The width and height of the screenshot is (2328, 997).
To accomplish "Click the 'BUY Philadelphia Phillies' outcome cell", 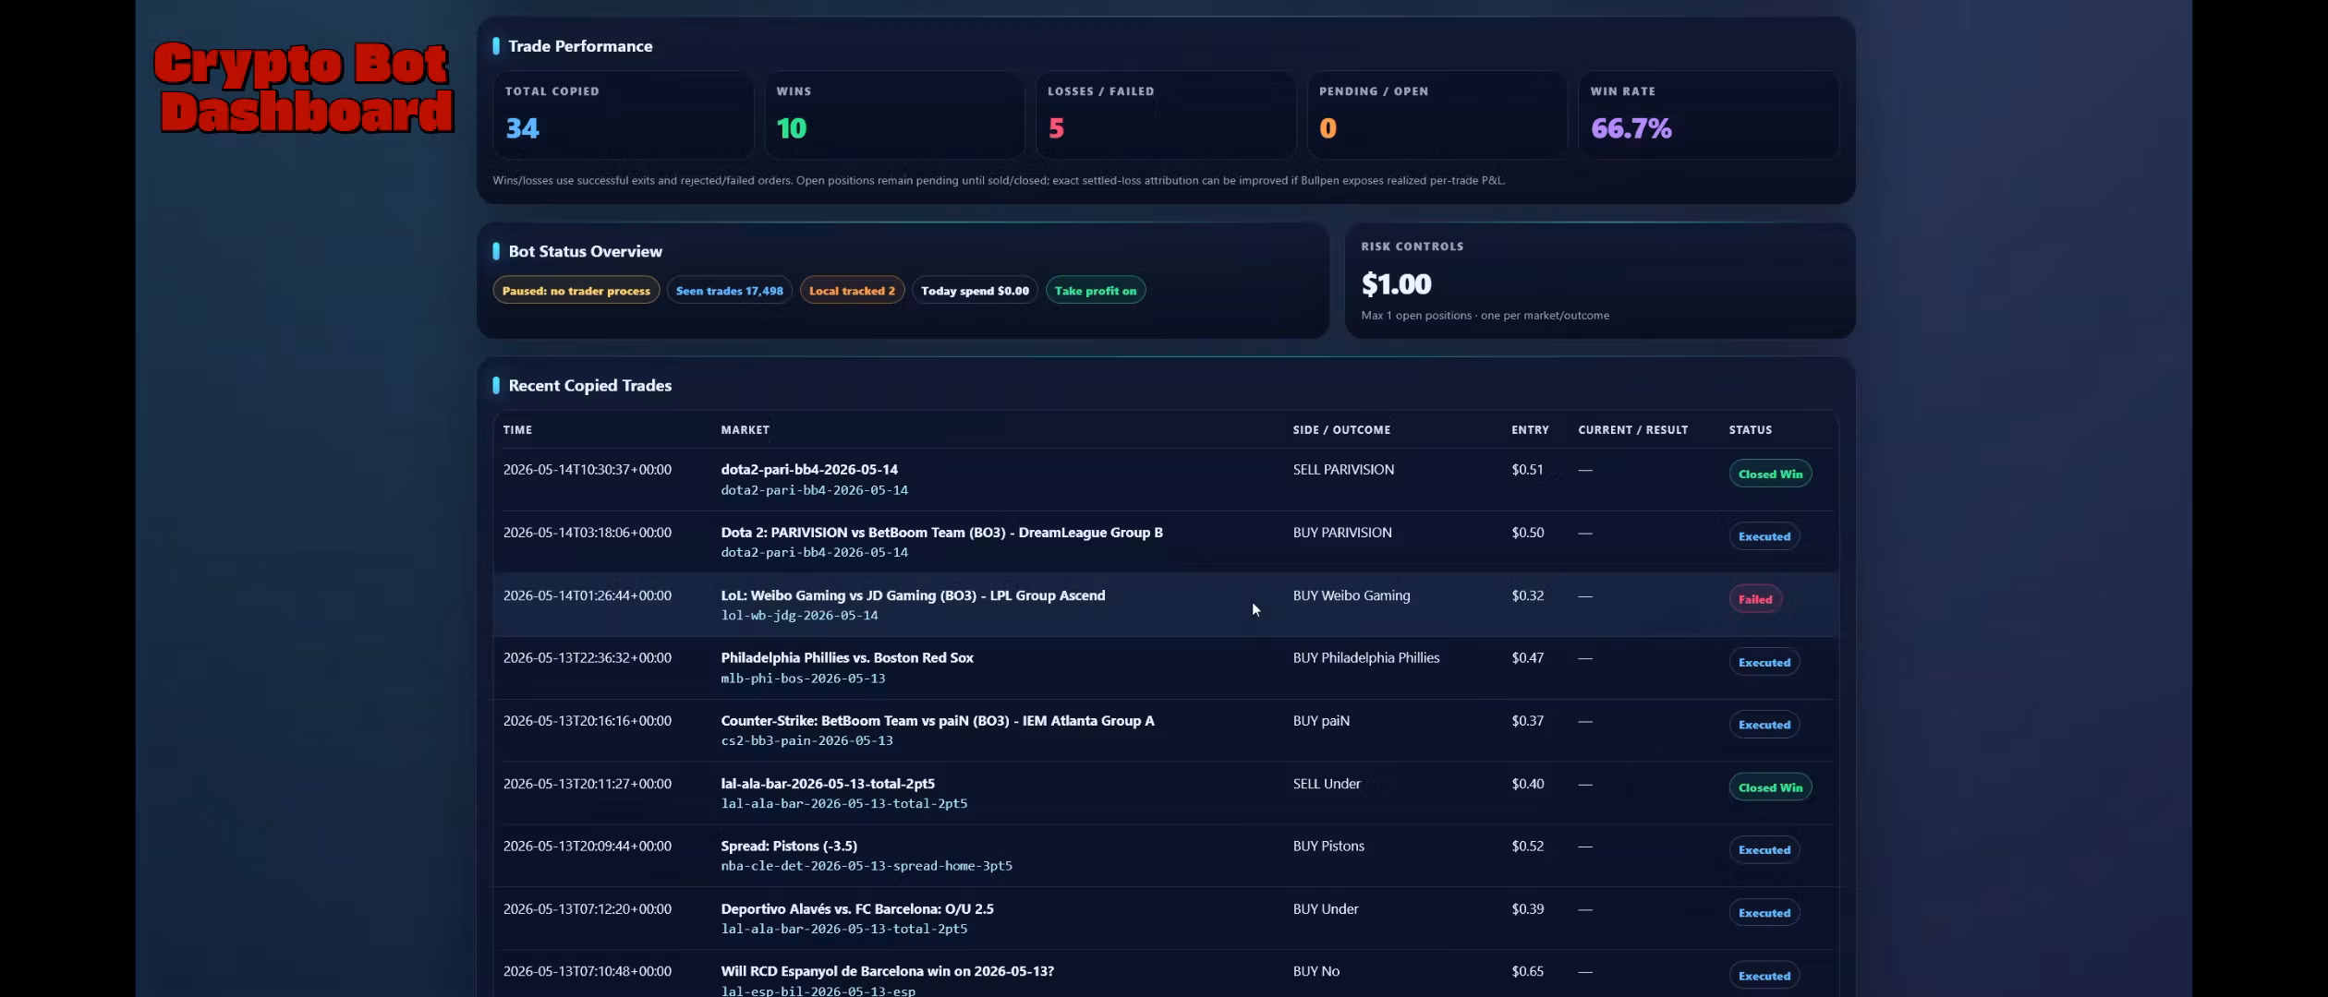I will (x=1366, y=658).
